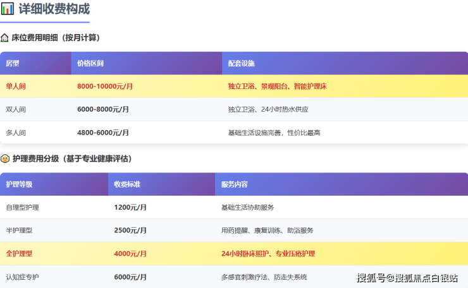Click the 详细收费构成 page heading
468x288 pixels.
[x=54, y=9]
